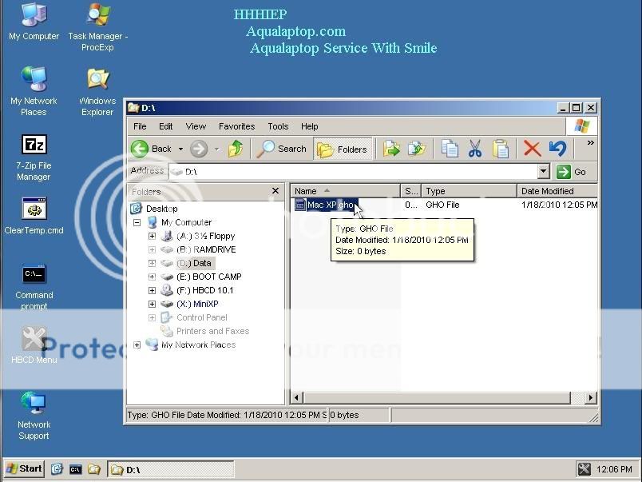Launch ClearTemp.cmd desktop icon
This screenshot has width=642, height=482.
(34, 209)
